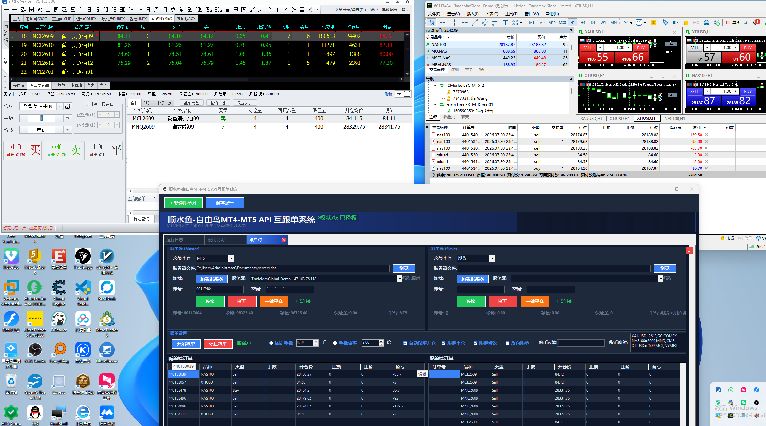Viewport: 766px width, 426px height.
Task: Go forward with the right arrow in 行情交易系统
Action: (15, 10)
